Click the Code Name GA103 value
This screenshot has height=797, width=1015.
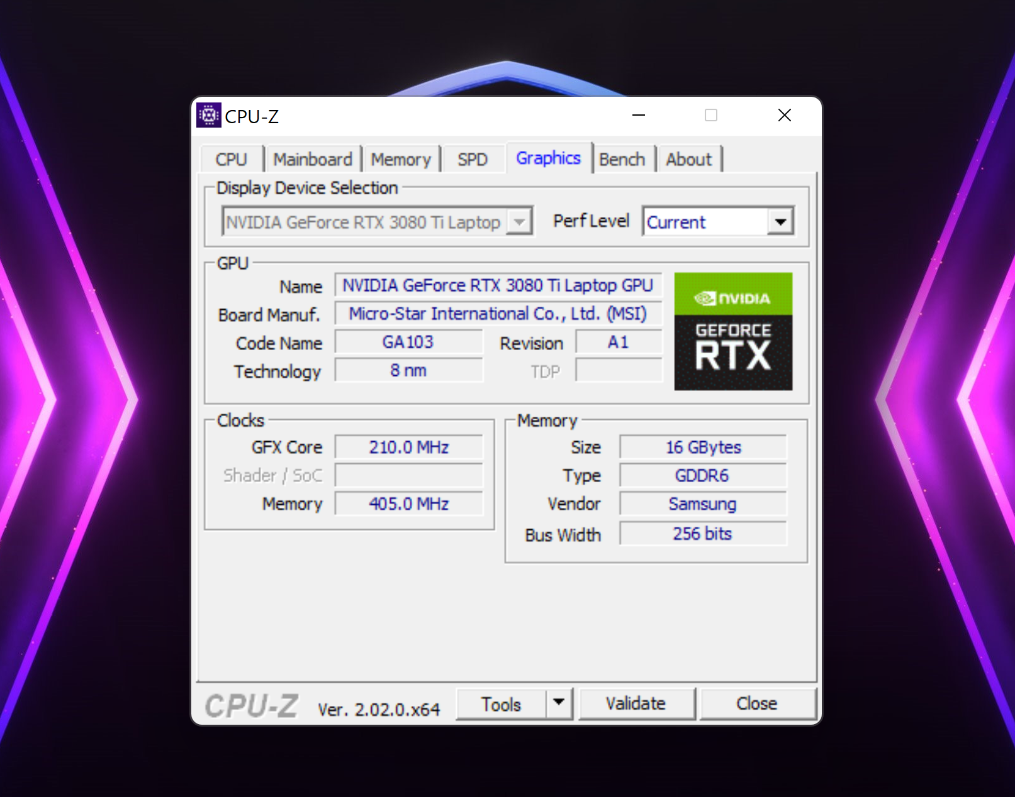pyautogui.click(x=408, y=342)
